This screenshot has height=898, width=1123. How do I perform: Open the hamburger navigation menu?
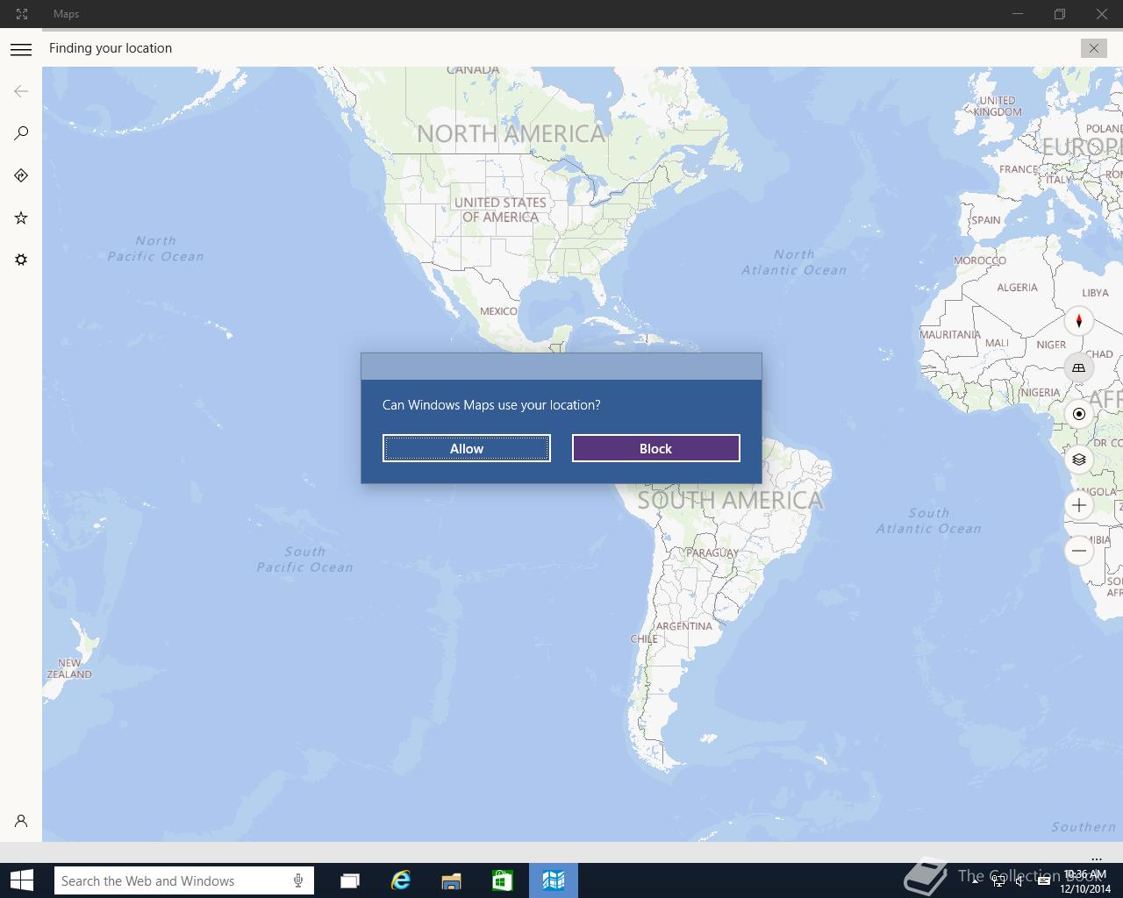pos(21,49)
